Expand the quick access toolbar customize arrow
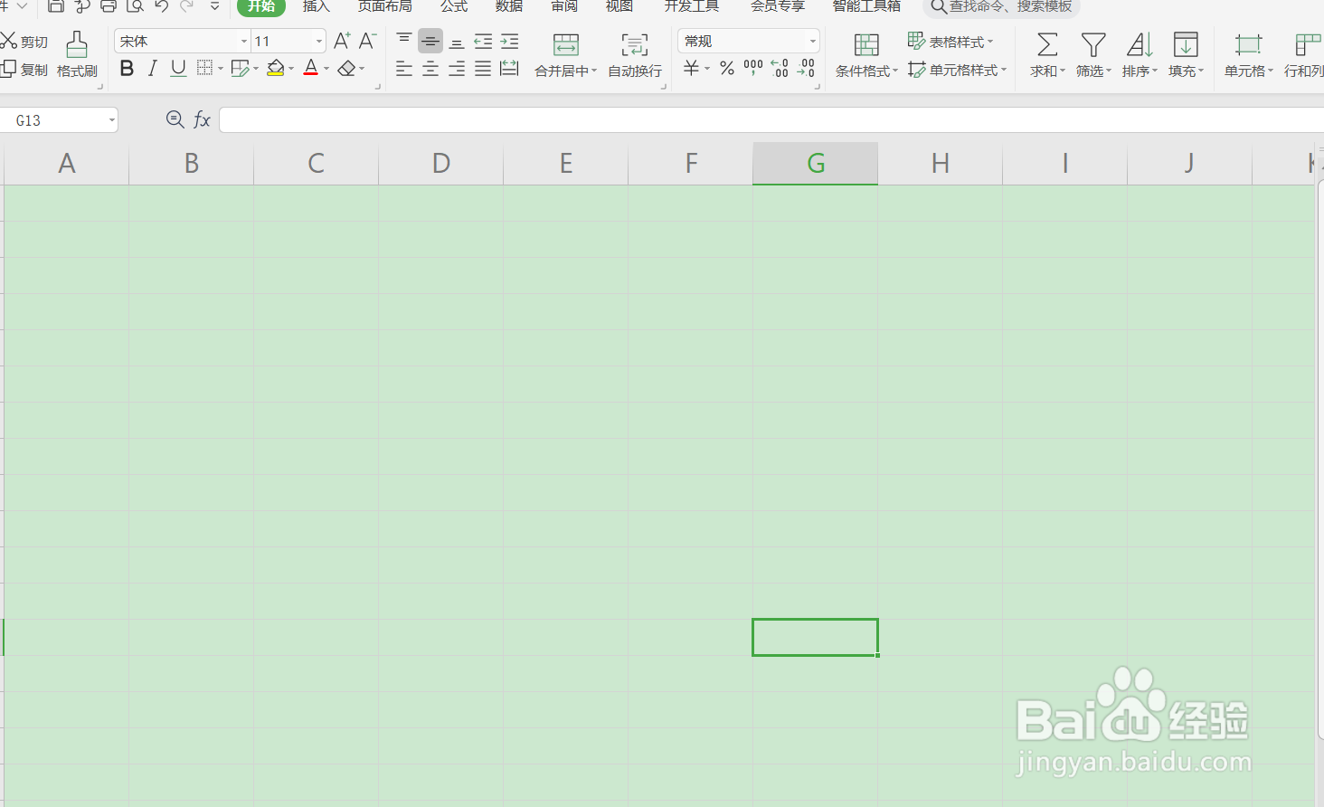 point(214,5)
